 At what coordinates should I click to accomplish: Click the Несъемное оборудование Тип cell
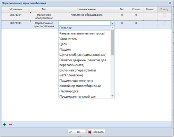[x=44, y=17]
